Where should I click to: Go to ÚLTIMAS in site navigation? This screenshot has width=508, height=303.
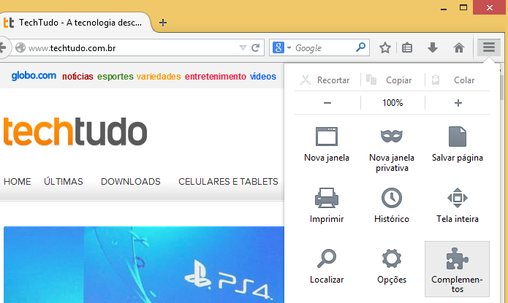64,182
